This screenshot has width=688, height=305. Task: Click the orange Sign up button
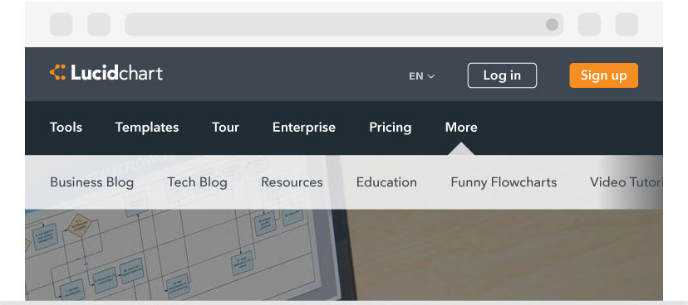pyautogui.click(x=604, y=75)
